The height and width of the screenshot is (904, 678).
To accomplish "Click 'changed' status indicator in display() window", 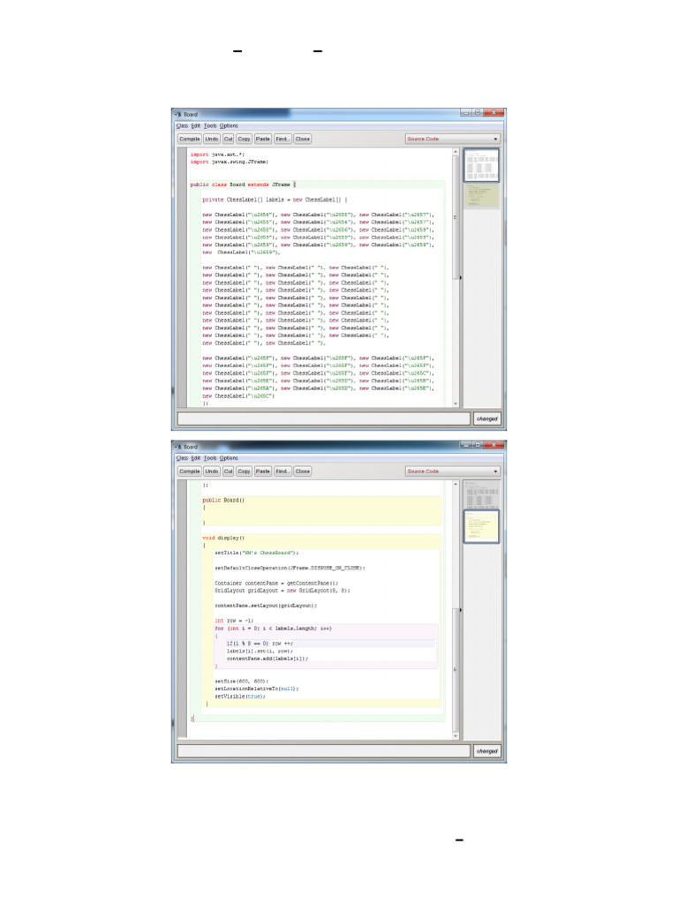I will [x=487, y=751].
